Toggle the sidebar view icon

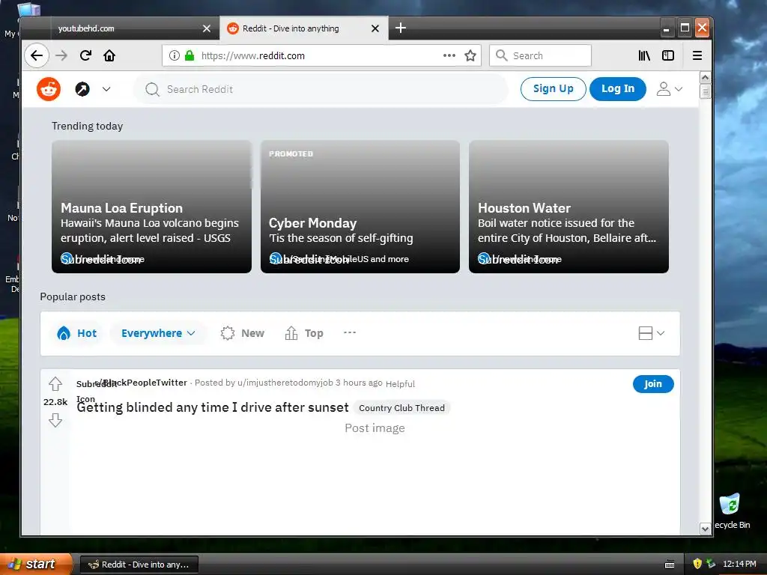click(668, 55)
